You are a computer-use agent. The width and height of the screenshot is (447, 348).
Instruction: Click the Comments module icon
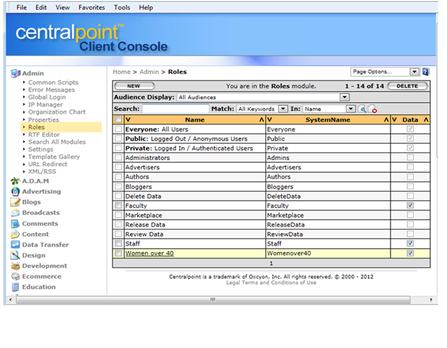[15, 224]
